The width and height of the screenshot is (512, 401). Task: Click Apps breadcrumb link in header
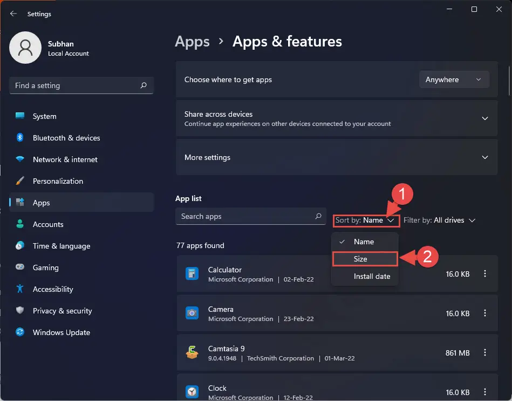click(x=192, y=42)
